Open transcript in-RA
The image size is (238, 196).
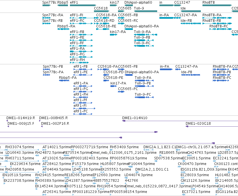click(x=167, y=18)
